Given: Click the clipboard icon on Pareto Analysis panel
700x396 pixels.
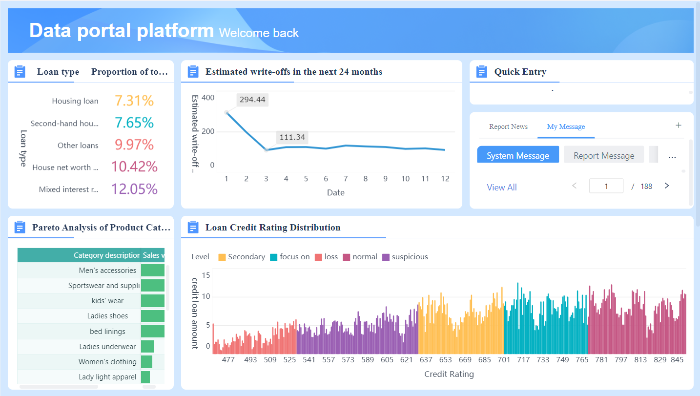Looking at the screenshot, I should tap(20, 227).
